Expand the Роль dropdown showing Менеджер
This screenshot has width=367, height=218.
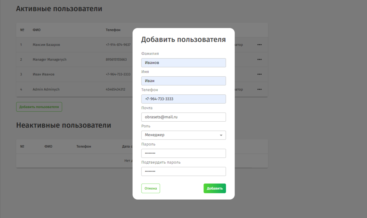tap(183, 135)
